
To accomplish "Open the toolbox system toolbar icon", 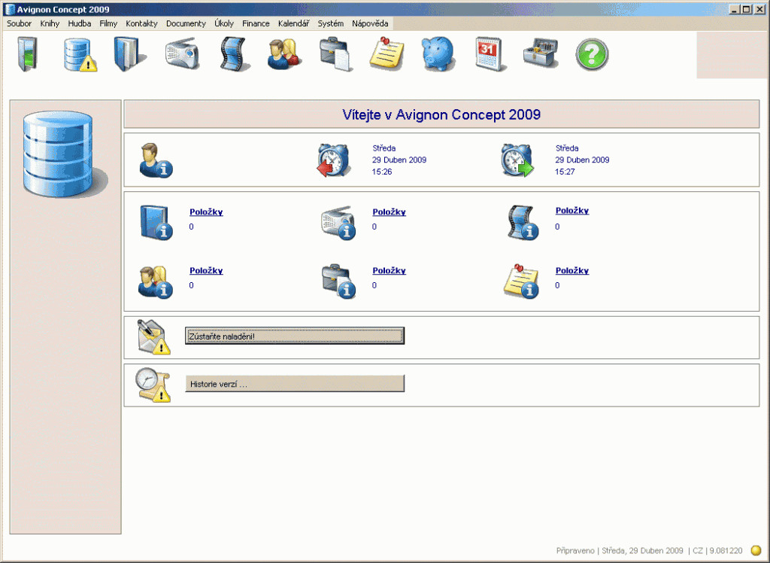I will coord(541,53).
